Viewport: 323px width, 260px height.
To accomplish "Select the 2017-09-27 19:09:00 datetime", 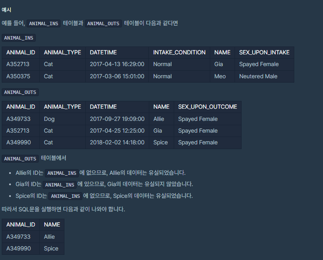I will 117,119.
